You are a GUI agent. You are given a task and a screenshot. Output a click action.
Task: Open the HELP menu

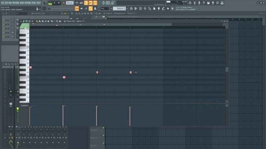pyautogui.click(x=39, y=3)
